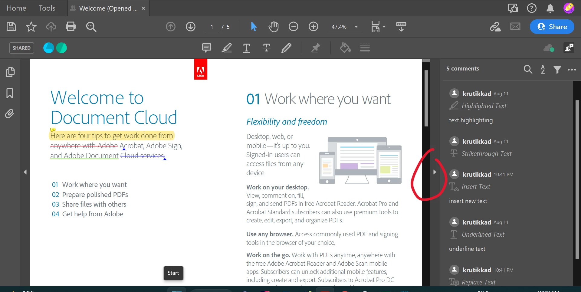Click the green reviewer avatar
Viewport: 581px width, 292px height.
(61, 48)
